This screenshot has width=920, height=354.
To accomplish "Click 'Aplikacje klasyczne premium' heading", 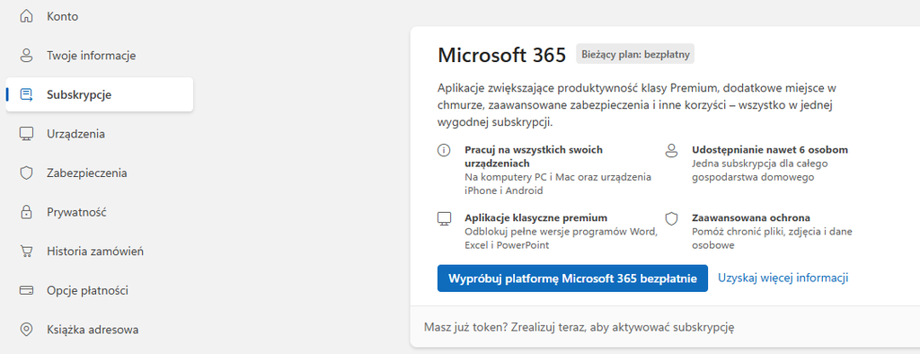I will click(x=535, y=217).
